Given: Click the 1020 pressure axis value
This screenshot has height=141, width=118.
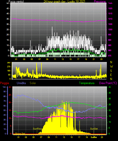Looking at the screenshot, I should pyautogui.click(x=110, y=8).
